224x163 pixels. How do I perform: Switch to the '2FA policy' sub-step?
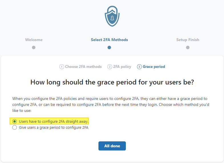click(122, 67)
